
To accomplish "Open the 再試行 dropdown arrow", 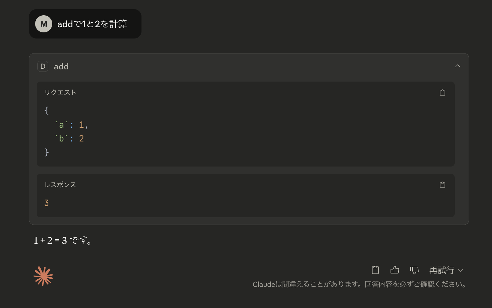I will coord(461,270).
